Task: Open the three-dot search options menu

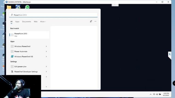Action: coord(95,21)
